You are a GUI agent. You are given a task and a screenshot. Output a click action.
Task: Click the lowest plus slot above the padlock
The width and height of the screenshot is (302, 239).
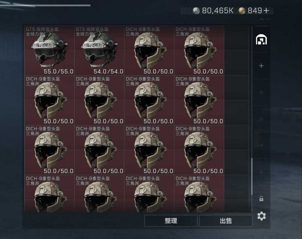click(x=261, y=172)
